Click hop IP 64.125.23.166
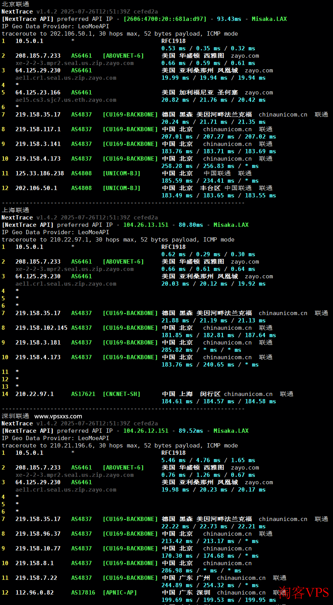The height and width of the screenshot is (605, 333). (x=38, y=93)
